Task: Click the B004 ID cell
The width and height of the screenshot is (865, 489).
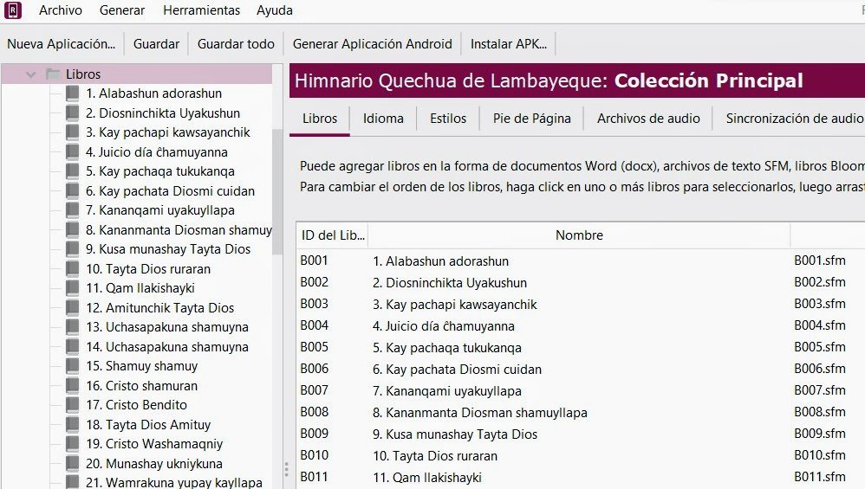Action: pyautogui.click(x=314, y=325)
